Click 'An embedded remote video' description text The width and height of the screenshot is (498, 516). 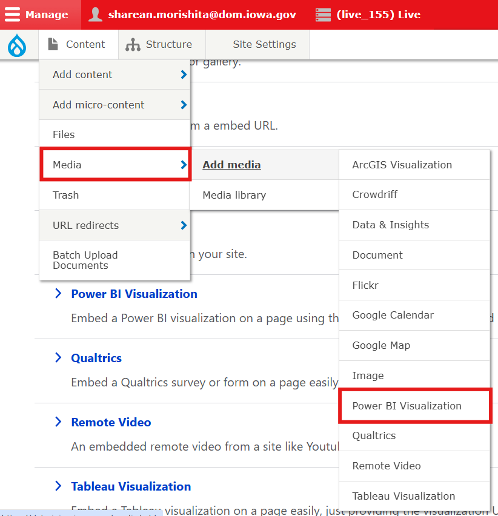[205, 446]
